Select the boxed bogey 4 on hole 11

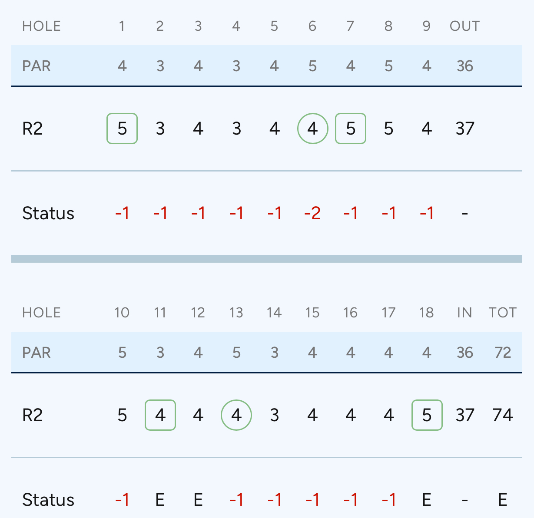coord(160,415)
